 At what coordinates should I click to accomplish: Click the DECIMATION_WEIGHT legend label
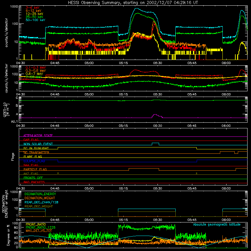coord(40,198)
